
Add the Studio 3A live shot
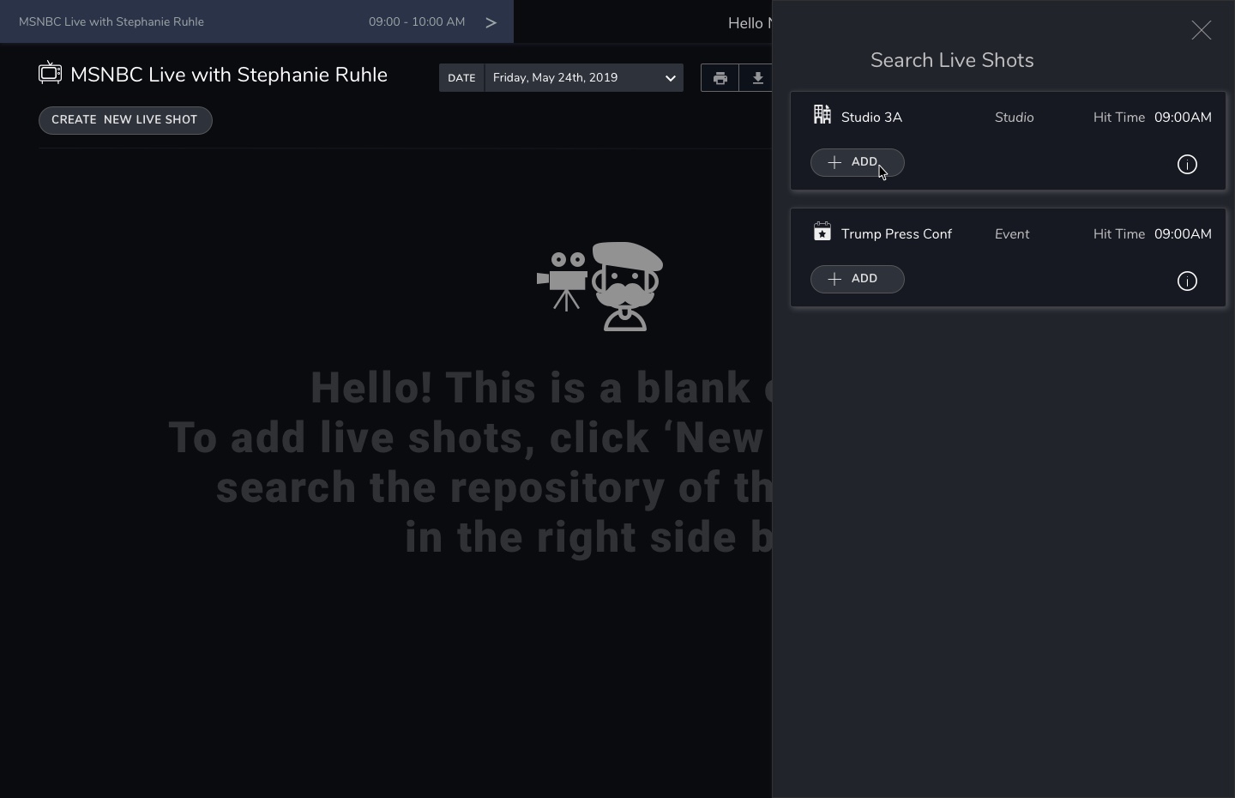click(857, 163)
